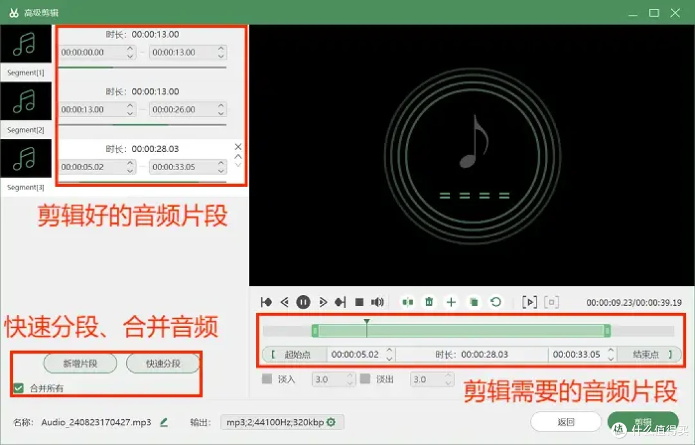
Task: Decrease Segment[2] end time stepper
Action: pyautogui.click(x=221, y=113)
